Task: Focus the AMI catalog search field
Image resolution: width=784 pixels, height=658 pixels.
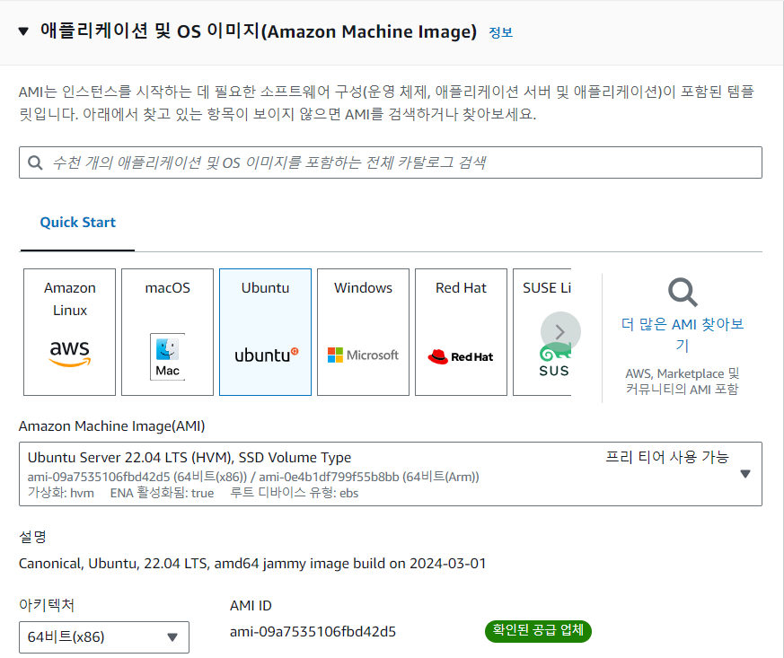Action: click(x=391, y=162)
